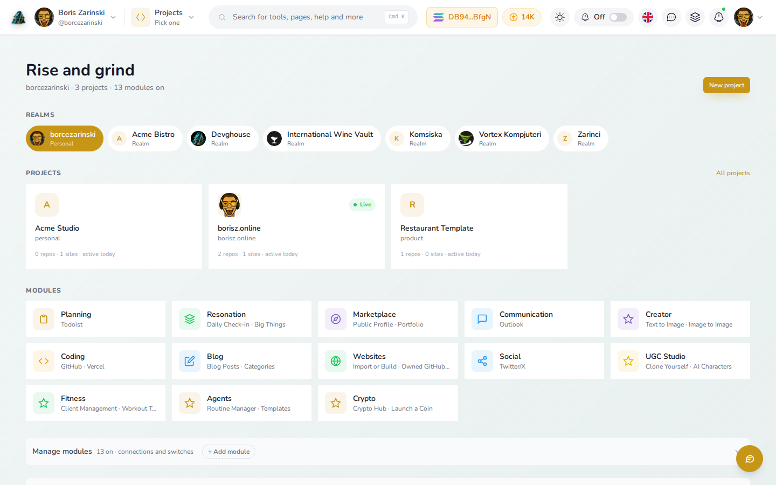Open the chat bubble icon in header

pos(671,17)
